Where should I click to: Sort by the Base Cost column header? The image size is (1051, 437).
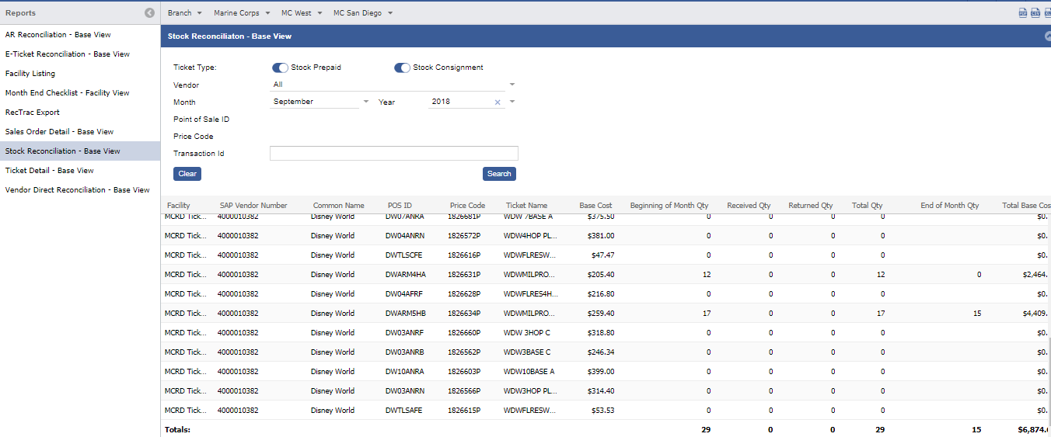coord(595,206)
